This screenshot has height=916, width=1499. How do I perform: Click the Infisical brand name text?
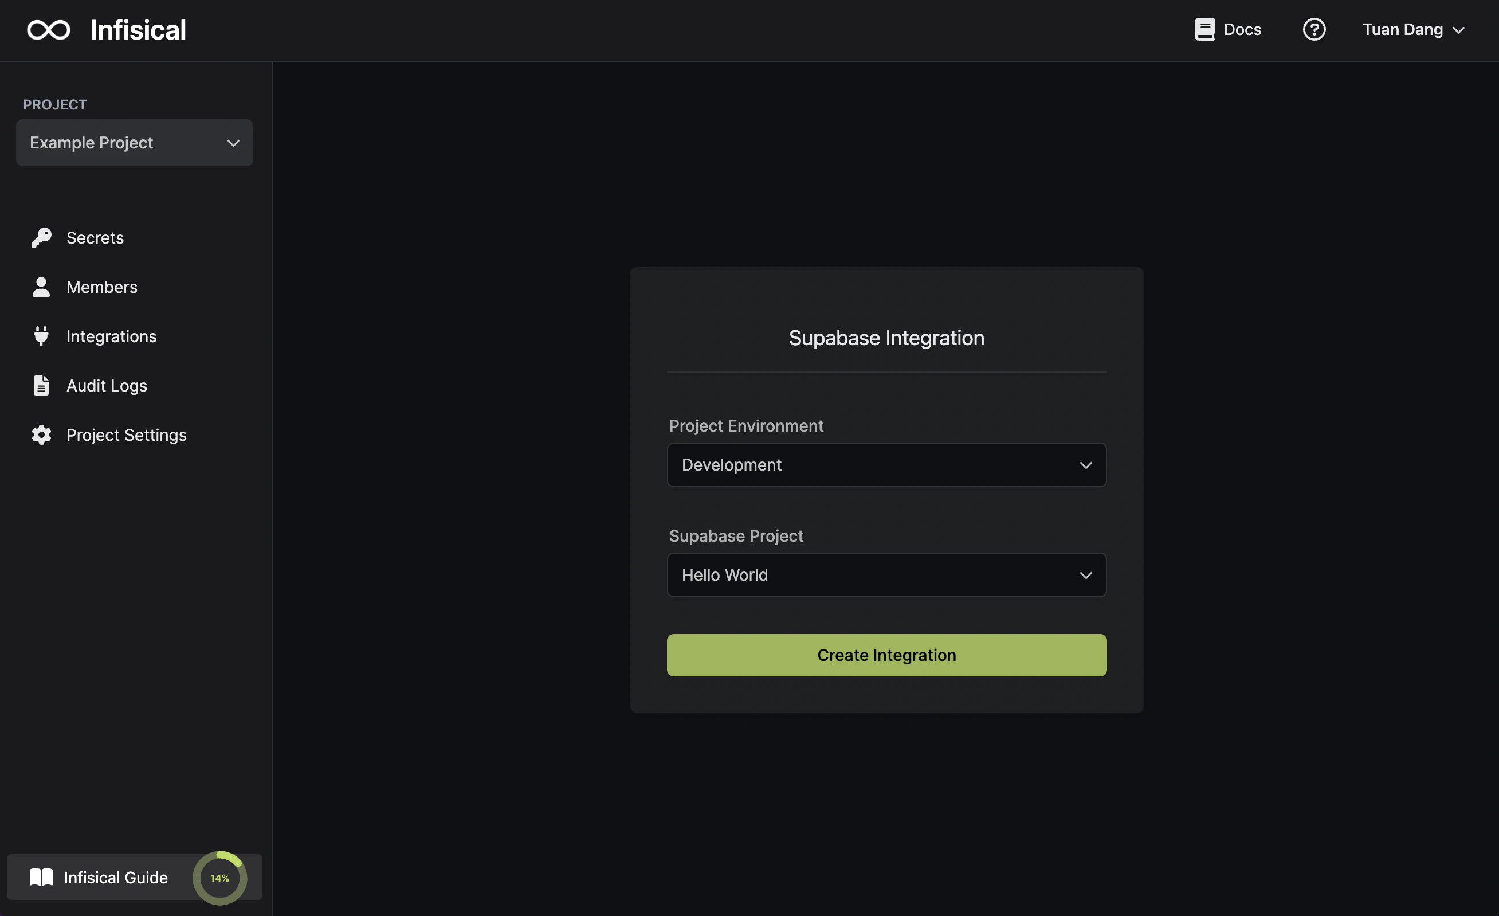click(x=138, y=30)
